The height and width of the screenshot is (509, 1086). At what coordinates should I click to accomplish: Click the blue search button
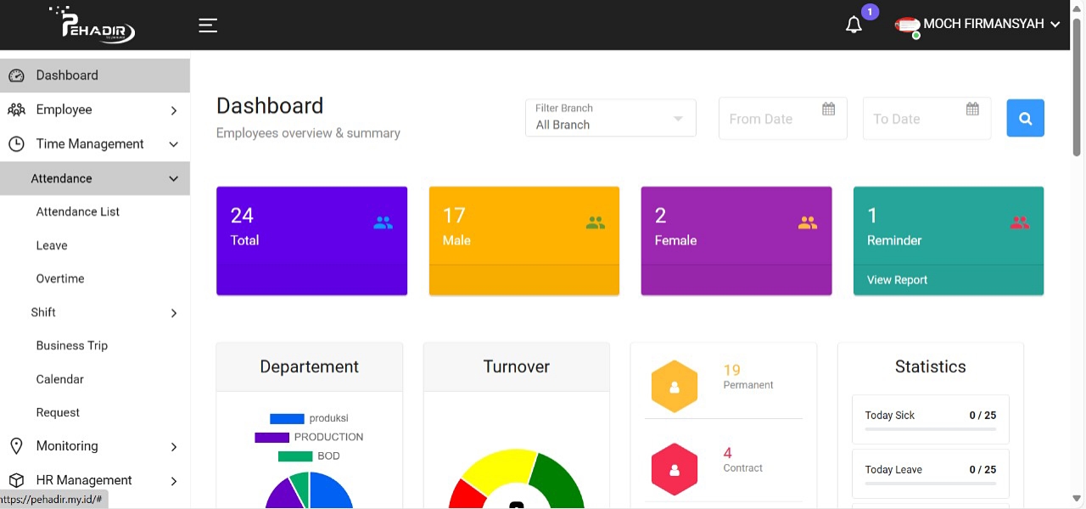point(1025,118)
